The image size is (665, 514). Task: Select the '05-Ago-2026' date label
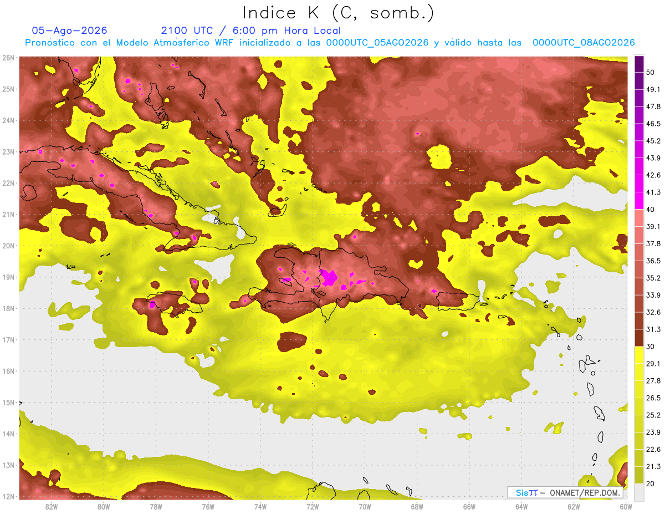(69, 30)
